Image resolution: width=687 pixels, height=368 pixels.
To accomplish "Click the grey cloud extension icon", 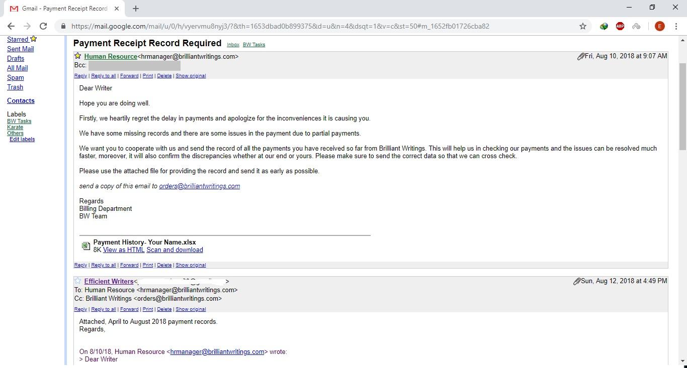I will pos(636,26).
